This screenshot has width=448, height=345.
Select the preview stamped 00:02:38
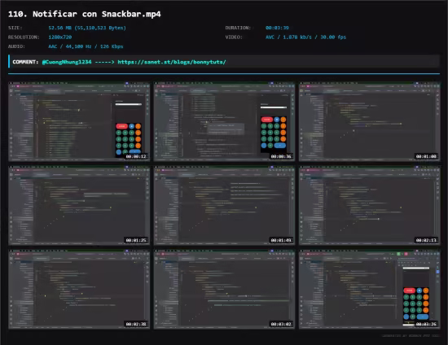(79, 289)
